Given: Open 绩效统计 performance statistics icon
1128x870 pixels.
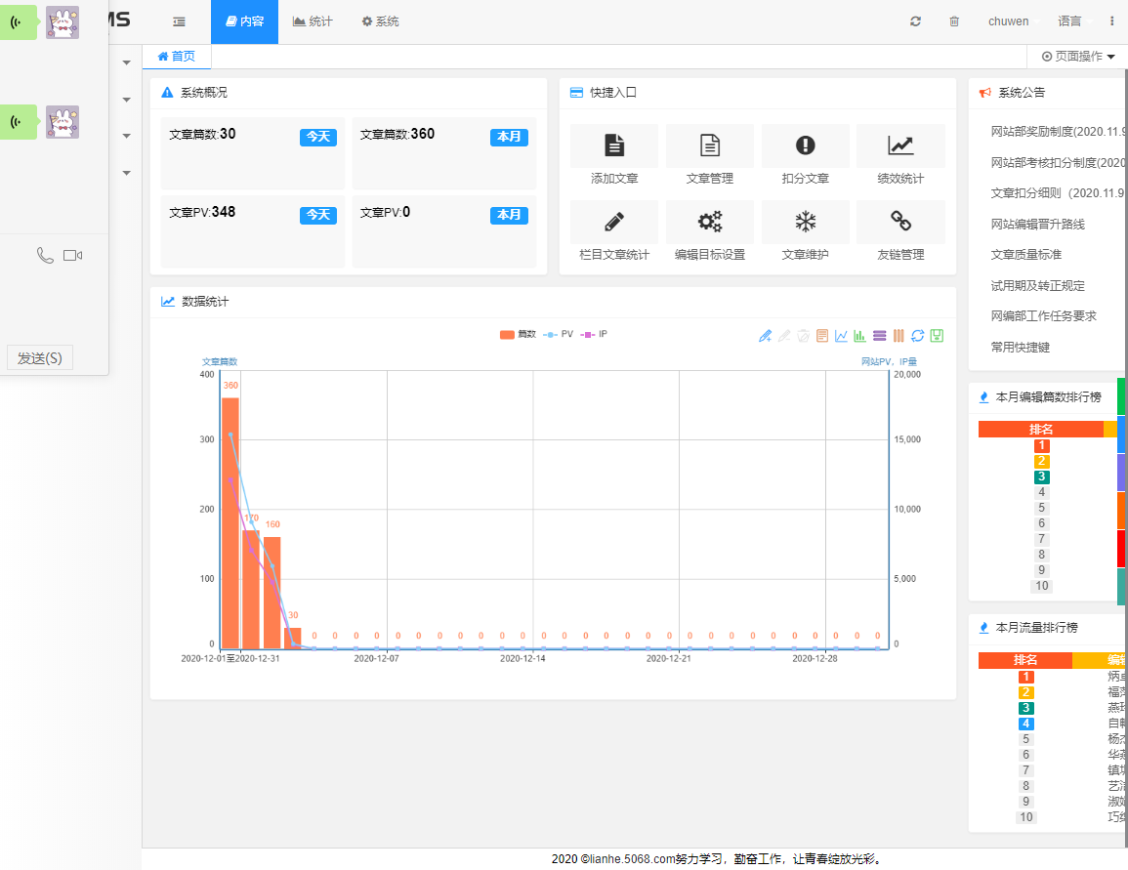Looking at the screenshot, I should [x=900, y=145].
